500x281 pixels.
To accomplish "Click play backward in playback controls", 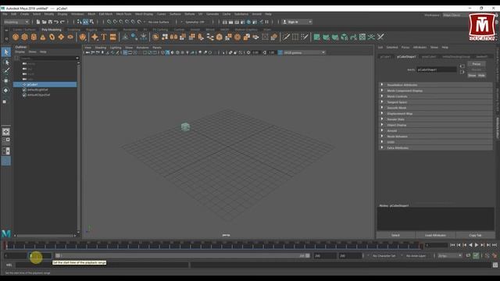I will 470,245.
